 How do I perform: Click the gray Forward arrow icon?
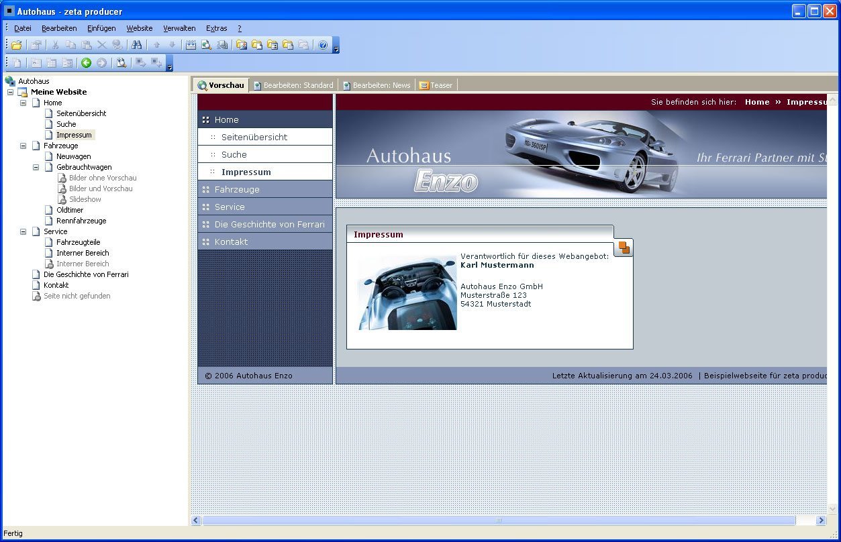click(101, 63)
